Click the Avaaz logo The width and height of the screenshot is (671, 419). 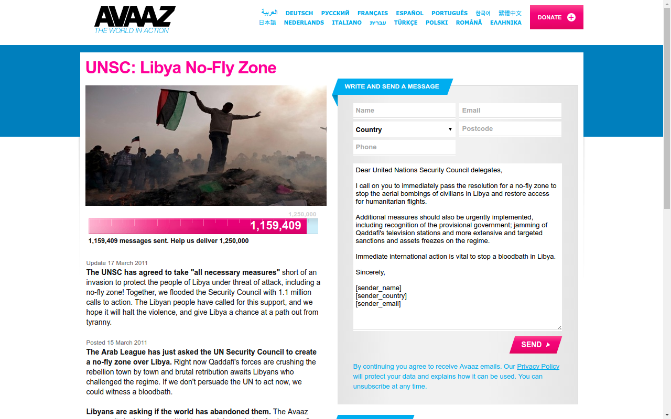coord(135,20)
